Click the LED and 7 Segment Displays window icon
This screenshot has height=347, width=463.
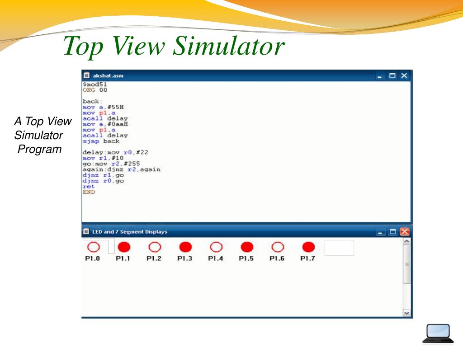pos(86,231)
